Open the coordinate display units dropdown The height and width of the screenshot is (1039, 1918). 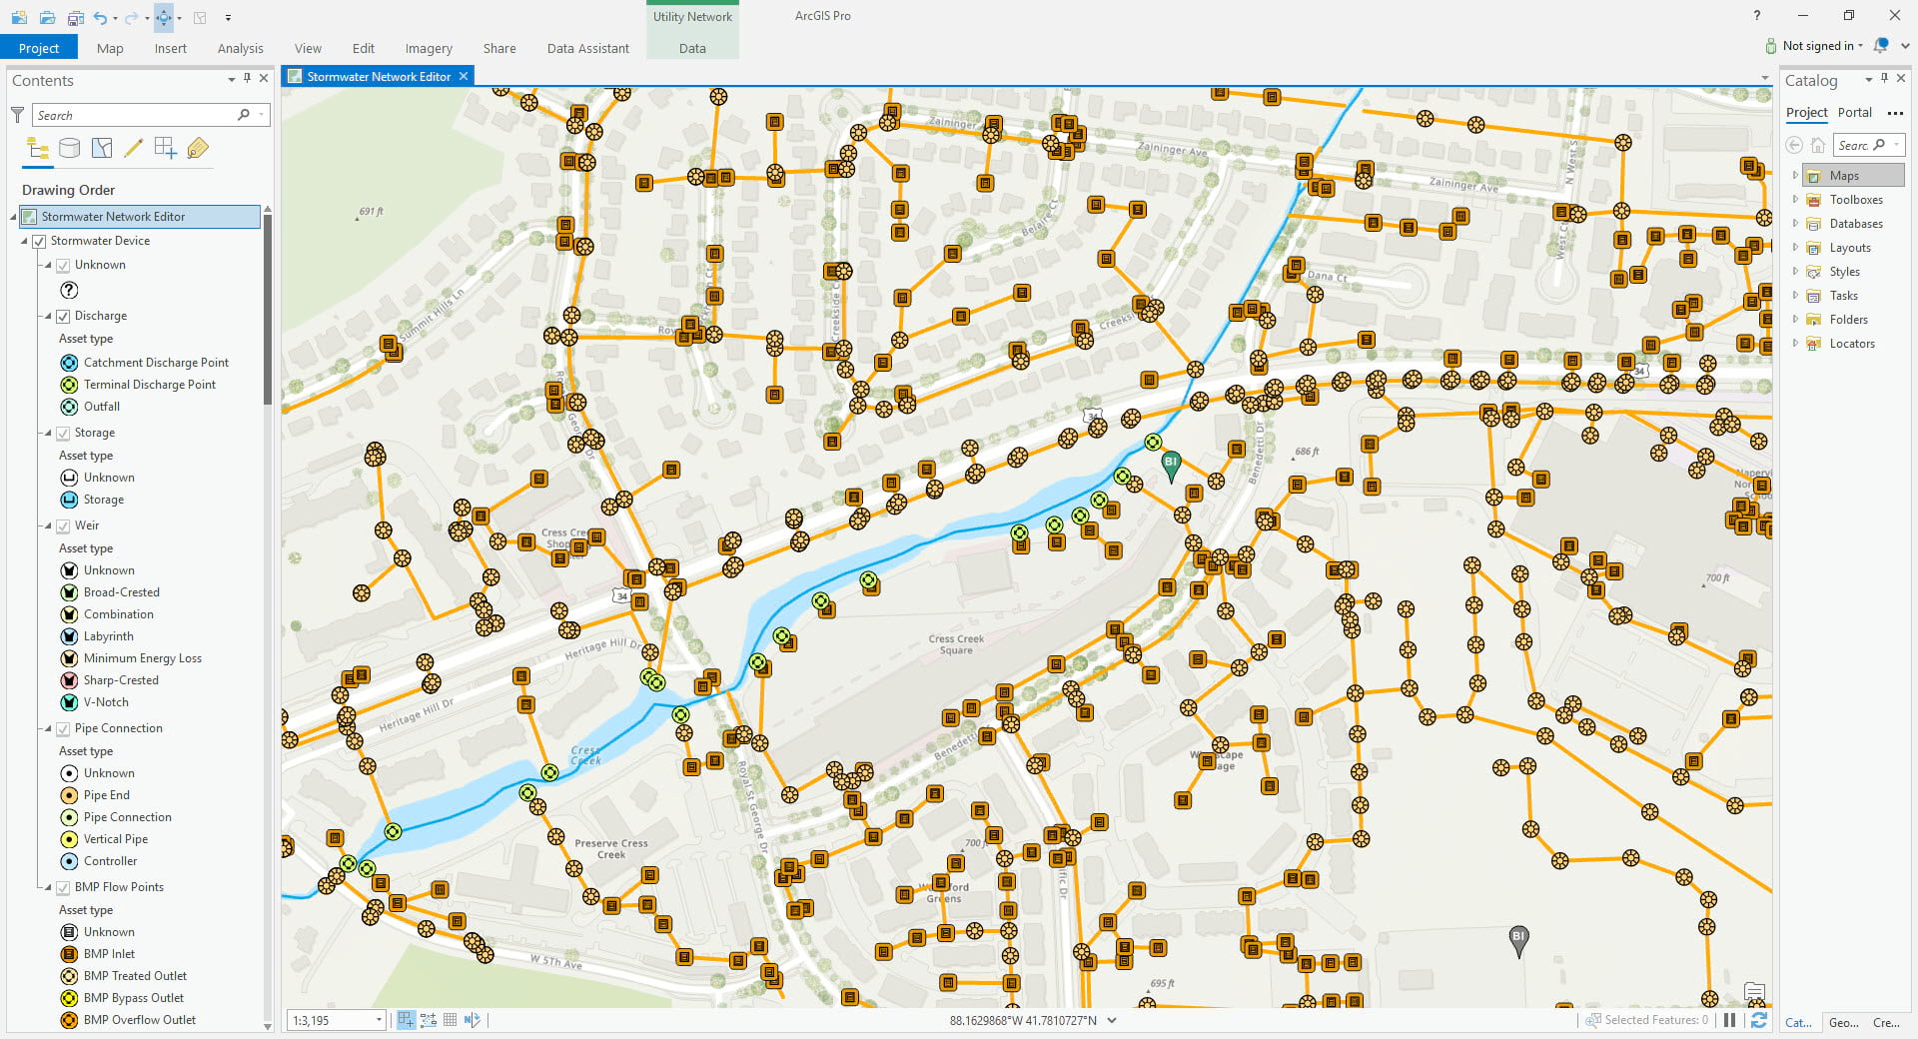point(1112,1020)
